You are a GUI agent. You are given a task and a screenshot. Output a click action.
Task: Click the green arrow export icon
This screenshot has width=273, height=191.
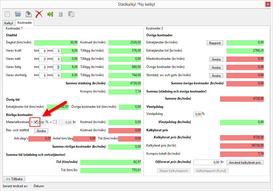point(50,14)
